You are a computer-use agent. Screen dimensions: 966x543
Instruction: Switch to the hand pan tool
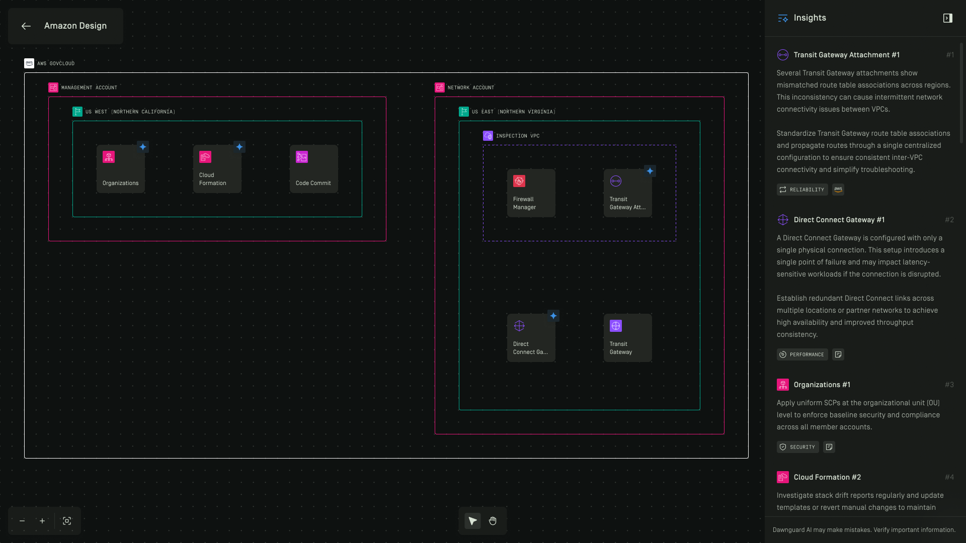pyautogui.click(x=493, y=521)
